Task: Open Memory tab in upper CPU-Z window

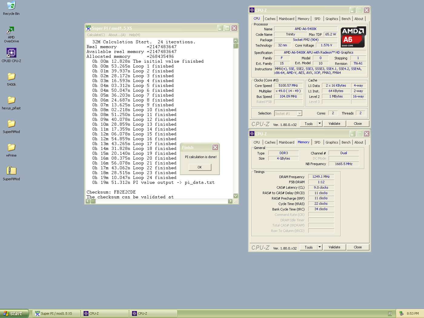Action: (x=303, y=19)
